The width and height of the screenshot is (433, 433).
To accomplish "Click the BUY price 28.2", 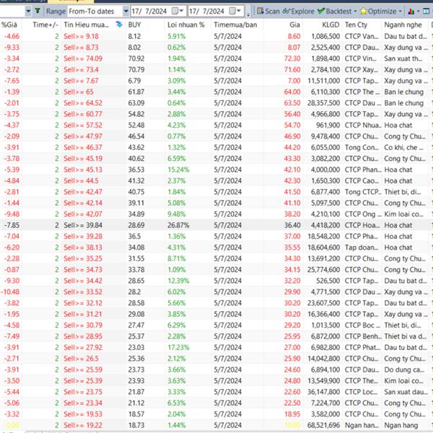I will coord(134,292).
